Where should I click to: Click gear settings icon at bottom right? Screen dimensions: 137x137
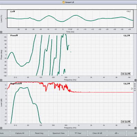136,128
